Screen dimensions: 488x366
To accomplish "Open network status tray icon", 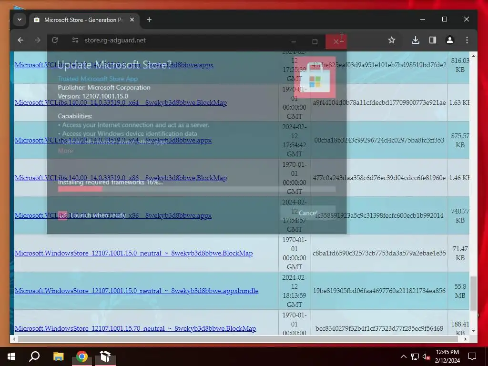I will [x=415, y=356].
